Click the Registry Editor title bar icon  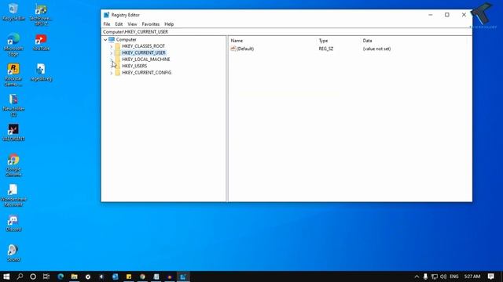(107, 15)
